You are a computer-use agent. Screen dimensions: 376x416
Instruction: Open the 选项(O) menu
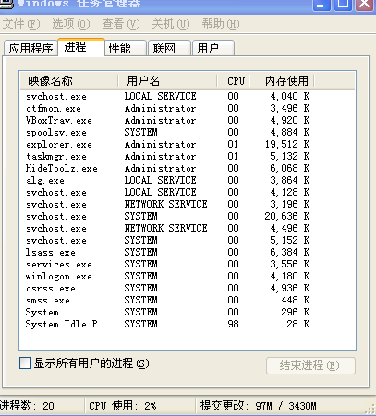click(x=71, y=24)
